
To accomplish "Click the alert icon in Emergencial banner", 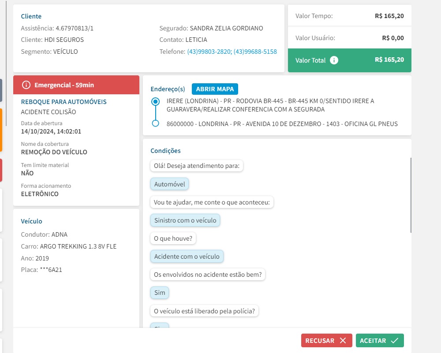I will (x=26, y=85).
